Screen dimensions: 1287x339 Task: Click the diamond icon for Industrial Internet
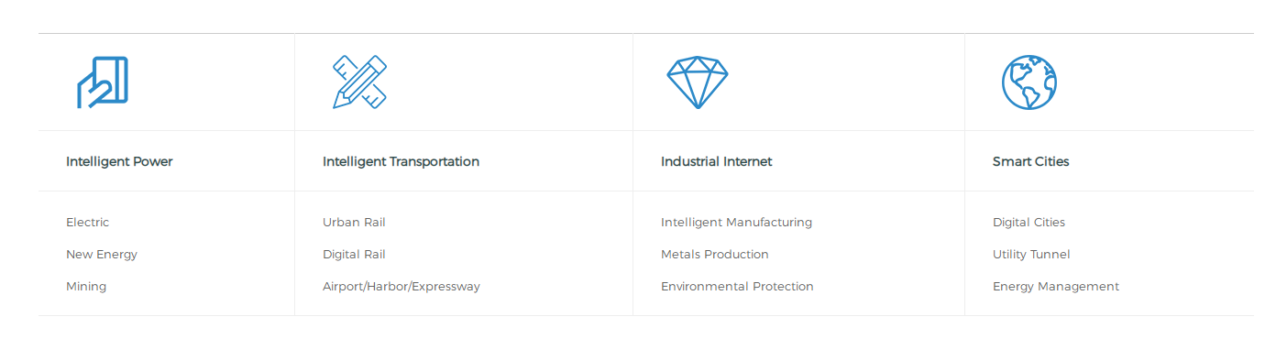point(698,82)
